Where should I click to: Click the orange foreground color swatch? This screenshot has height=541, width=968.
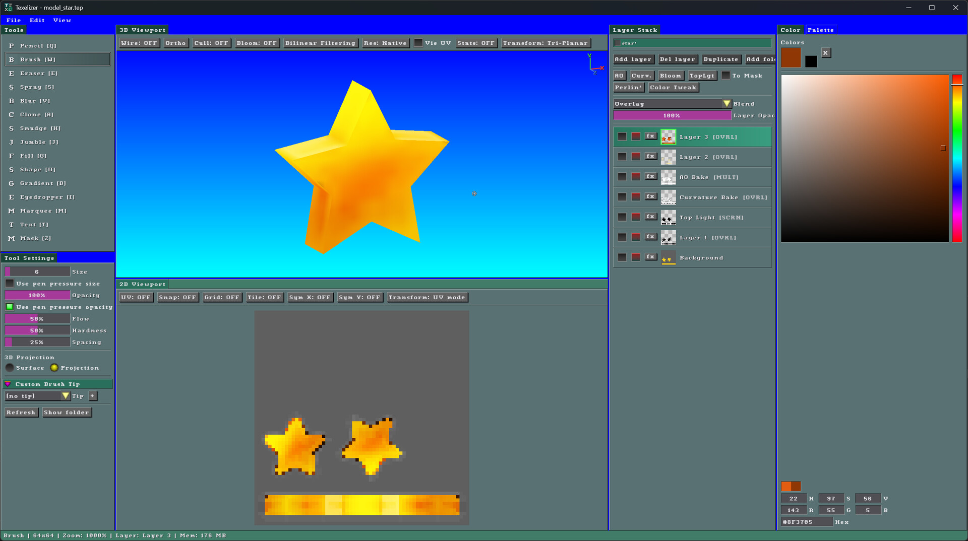791,58
